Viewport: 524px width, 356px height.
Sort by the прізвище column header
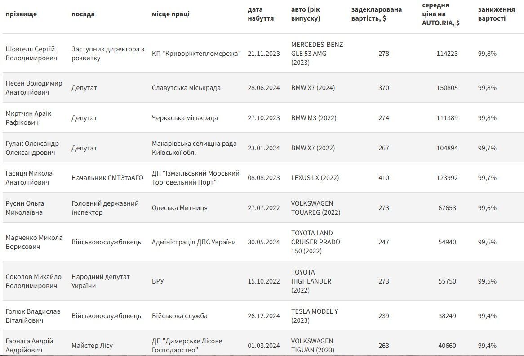21,14
